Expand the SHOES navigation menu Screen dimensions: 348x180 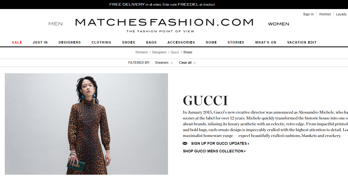click(129, 42)
